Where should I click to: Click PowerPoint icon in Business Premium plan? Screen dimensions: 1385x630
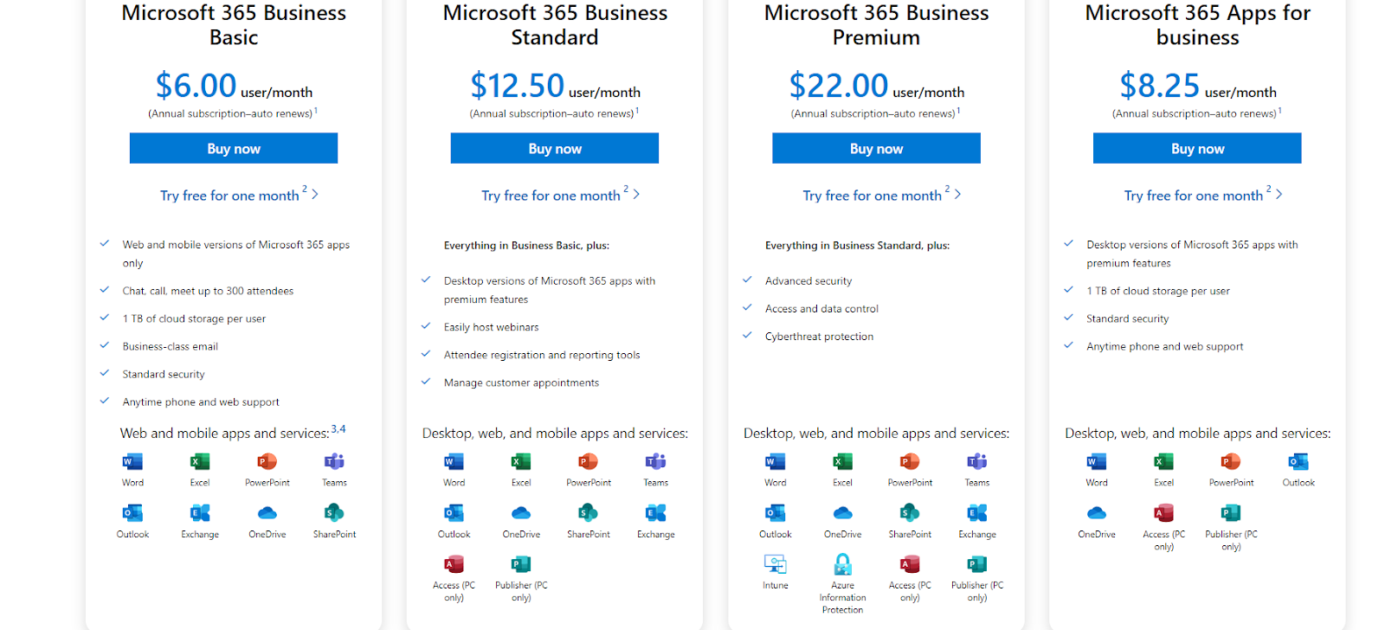[x=910, y=461]
